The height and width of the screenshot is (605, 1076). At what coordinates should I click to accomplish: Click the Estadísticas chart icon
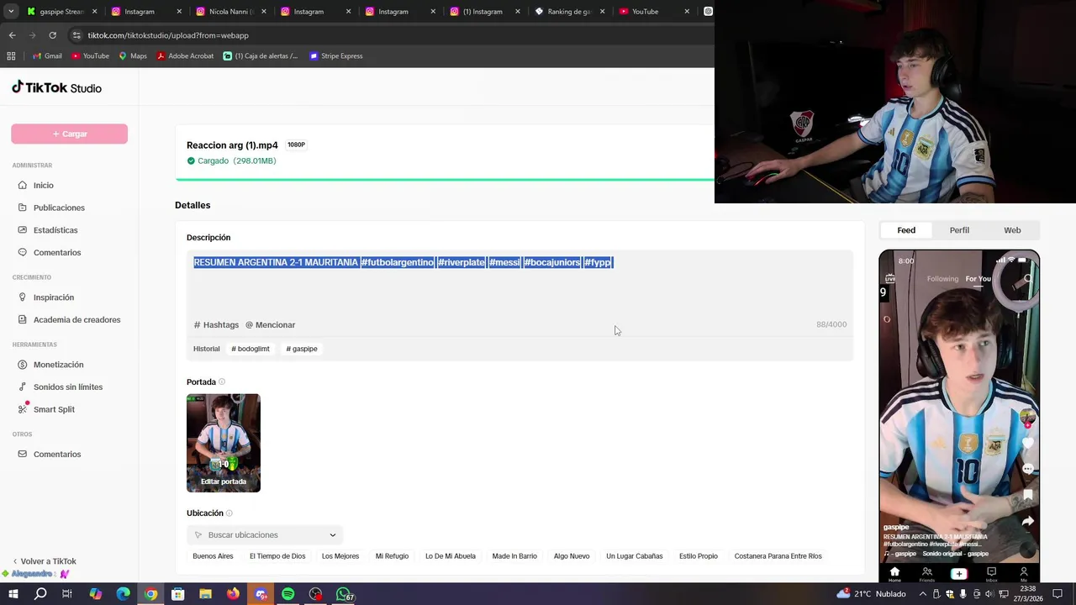click(23, 230)
